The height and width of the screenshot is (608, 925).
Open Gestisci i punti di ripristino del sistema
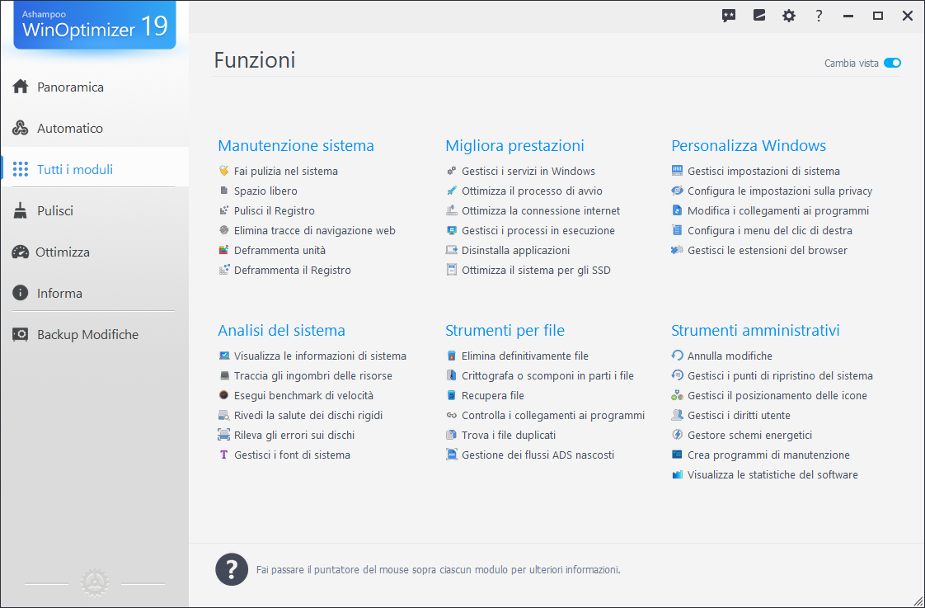click(780, 376)
